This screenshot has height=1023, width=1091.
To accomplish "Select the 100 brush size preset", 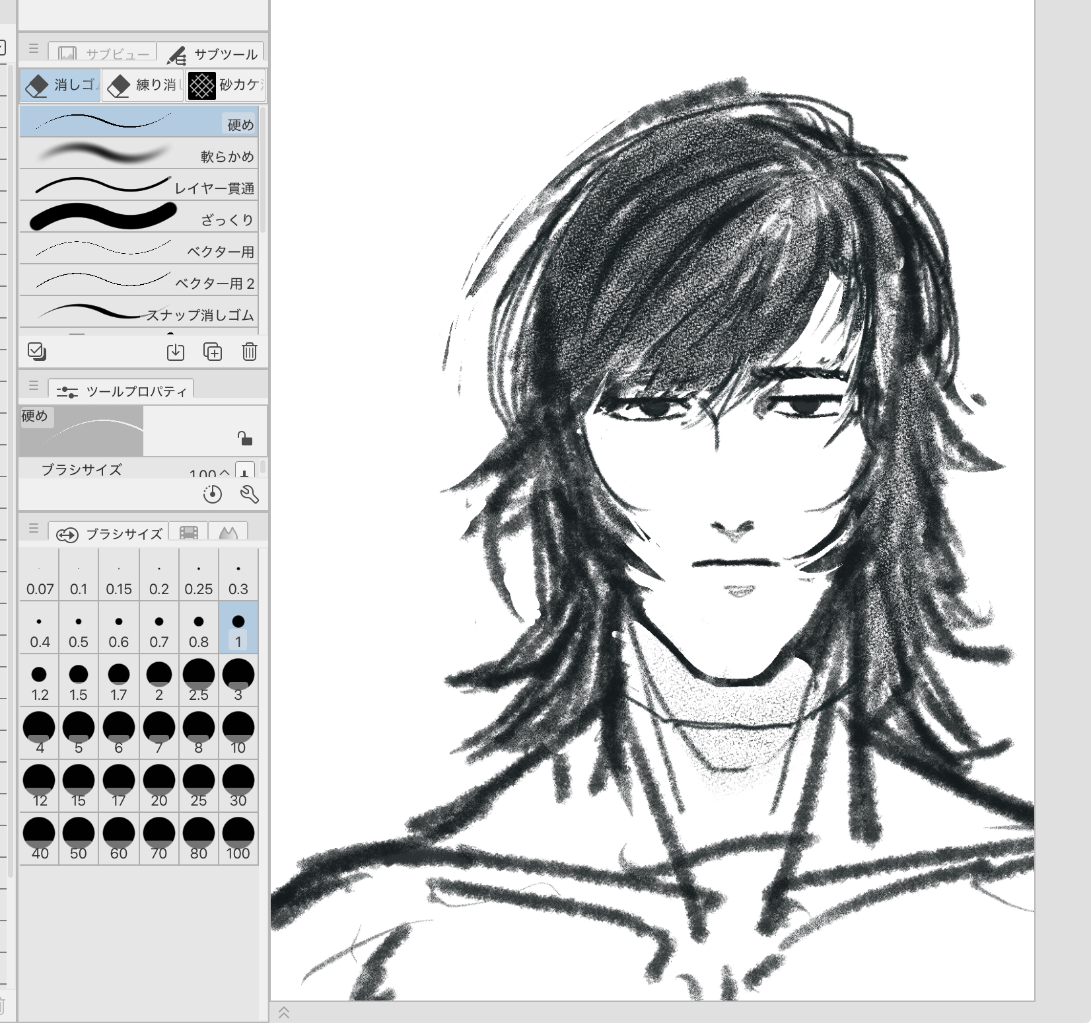I will click(238, 839).
